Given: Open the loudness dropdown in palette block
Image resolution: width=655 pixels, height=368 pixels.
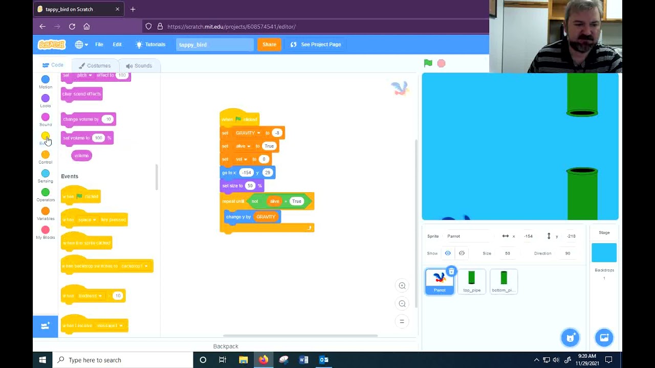Looking at the screenshot, I should 90,296.
